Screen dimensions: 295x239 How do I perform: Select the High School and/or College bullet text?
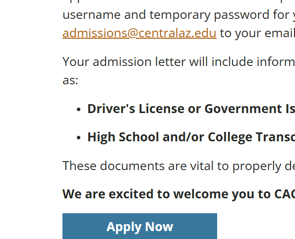pyautogui.click(x=191, y=137)
